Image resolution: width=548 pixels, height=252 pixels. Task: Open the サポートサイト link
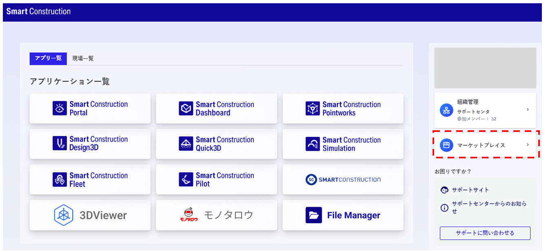(x=470, y=190)
